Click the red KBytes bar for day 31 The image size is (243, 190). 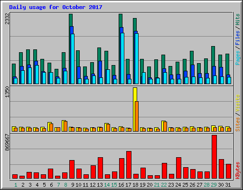229,171
